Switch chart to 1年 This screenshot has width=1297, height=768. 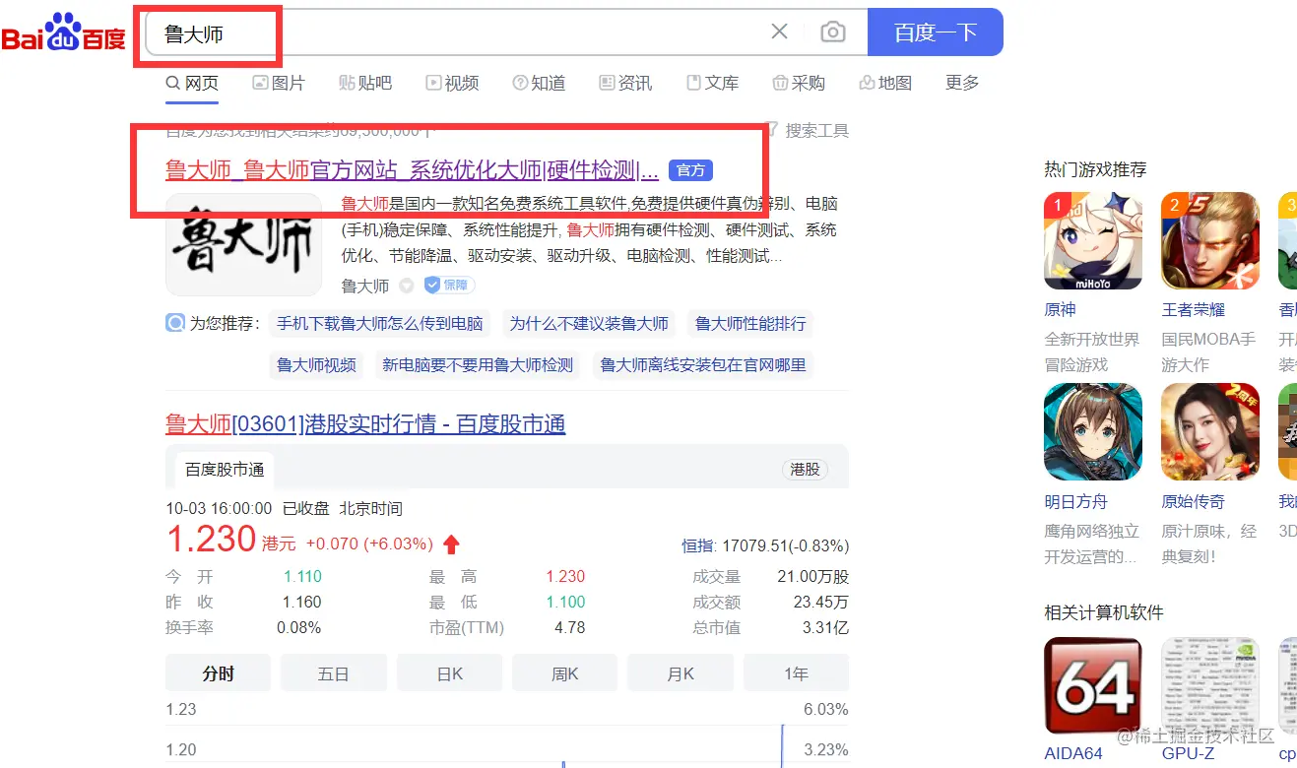point(797,674)
